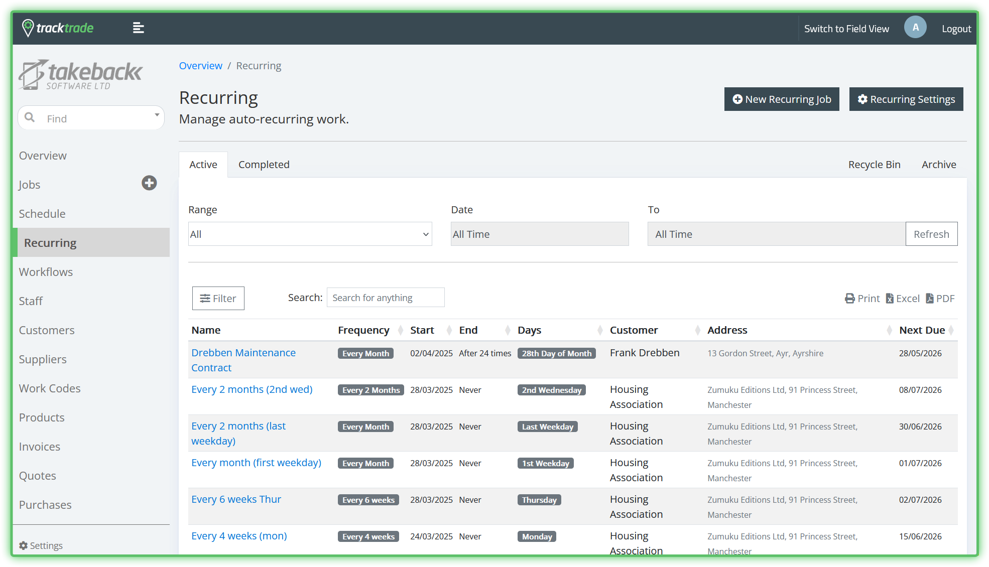
Task: Export the table to Excel
Action: (903, 299)
